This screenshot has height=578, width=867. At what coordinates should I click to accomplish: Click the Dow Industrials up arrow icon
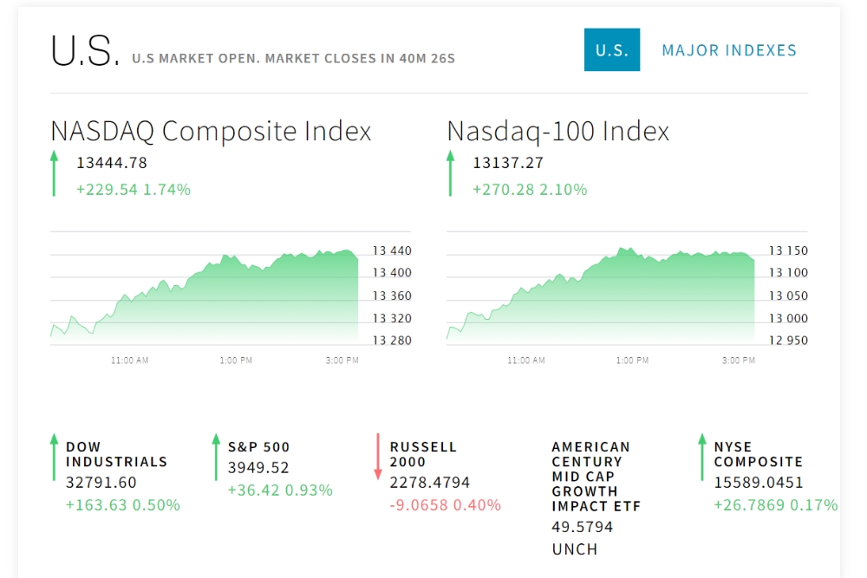click(54, 456)
